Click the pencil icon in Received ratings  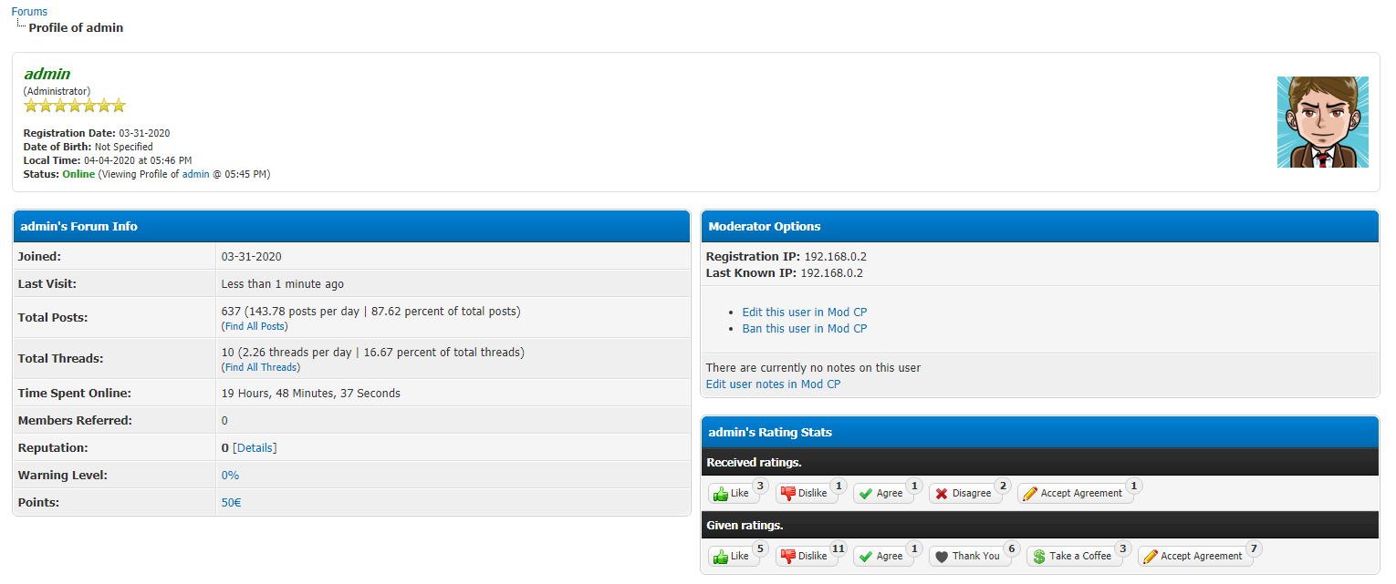coord(1030,494)
